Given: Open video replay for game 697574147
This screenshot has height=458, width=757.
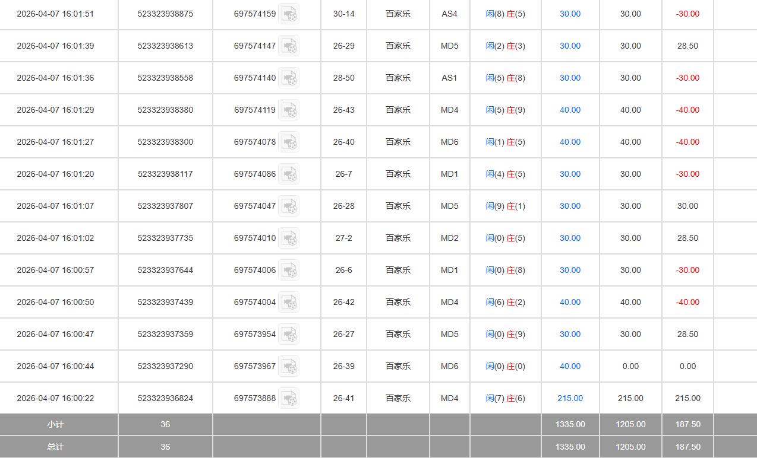Looking at the screenshot, I should coord(289,46).
